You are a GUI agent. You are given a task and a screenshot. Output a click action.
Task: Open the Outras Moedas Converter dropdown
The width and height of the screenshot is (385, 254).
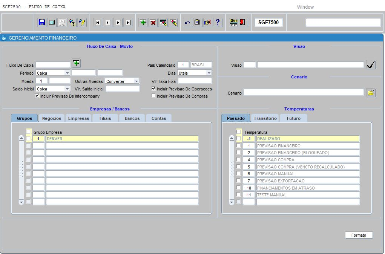(137, 81)
